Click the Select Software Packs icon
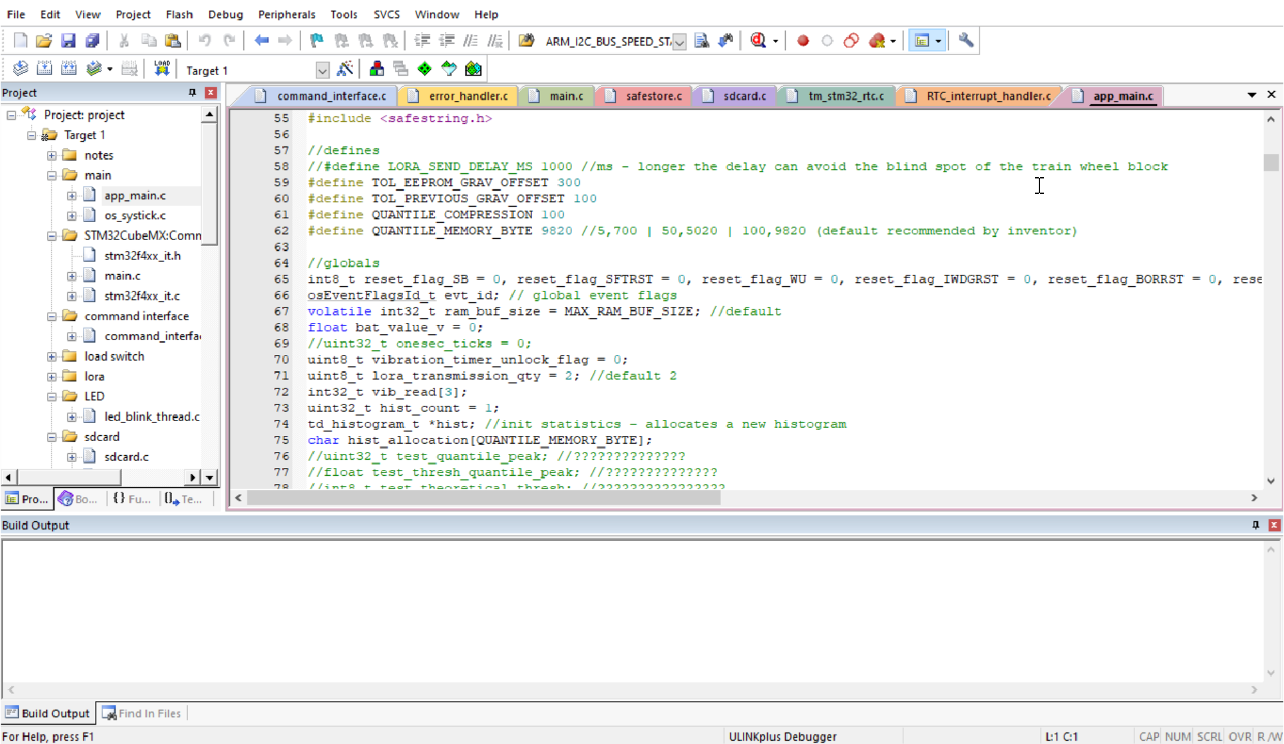This screenshot has width=1284, height=744. 449,69
